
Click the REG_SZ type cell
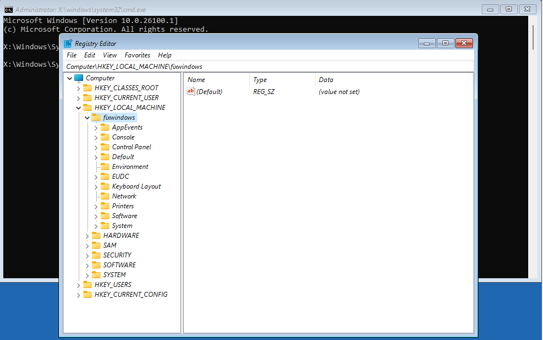pyautogui.click(x=264, y=92)
